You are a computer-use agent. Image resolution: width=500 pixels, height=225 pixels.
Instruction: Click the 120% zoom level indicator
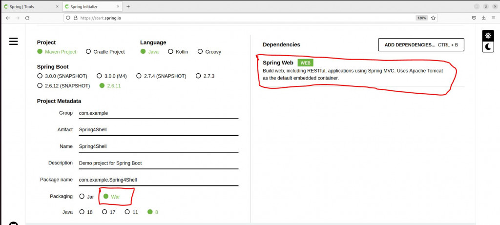(x=421, y=18)
